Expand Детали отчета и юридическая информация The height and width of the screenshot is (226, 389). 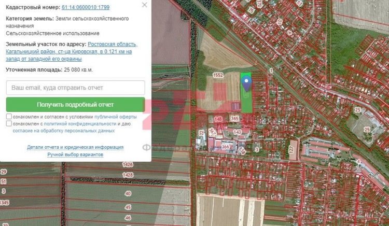coord(75,147)
